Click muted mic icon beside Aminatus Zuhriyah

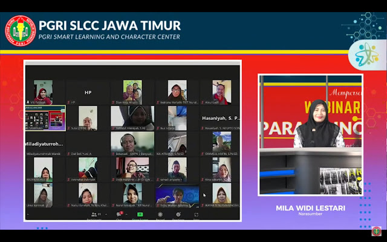tap(68, 180)
